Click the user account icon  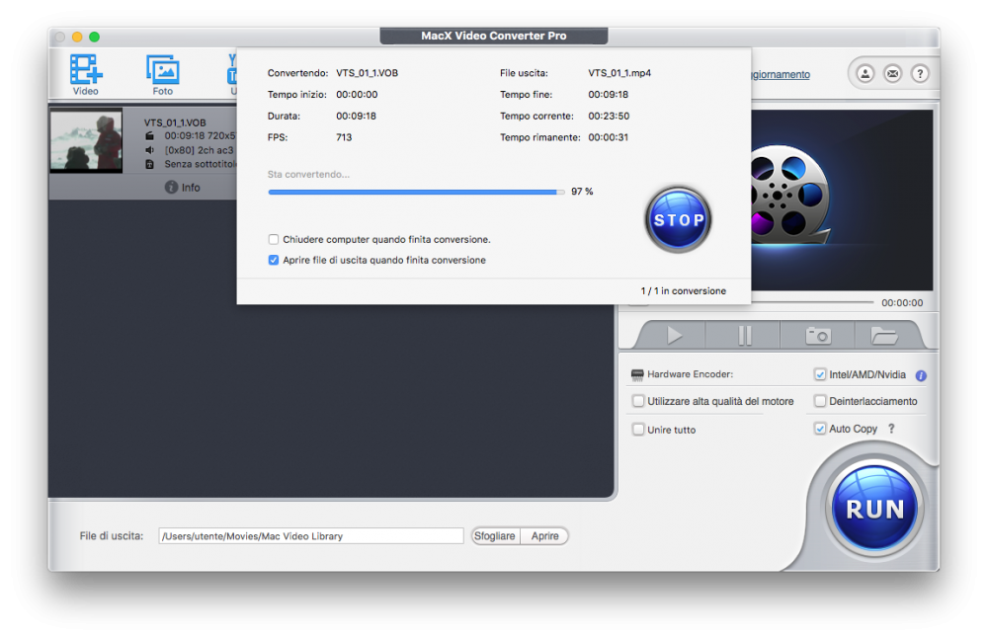click(865, 74)
